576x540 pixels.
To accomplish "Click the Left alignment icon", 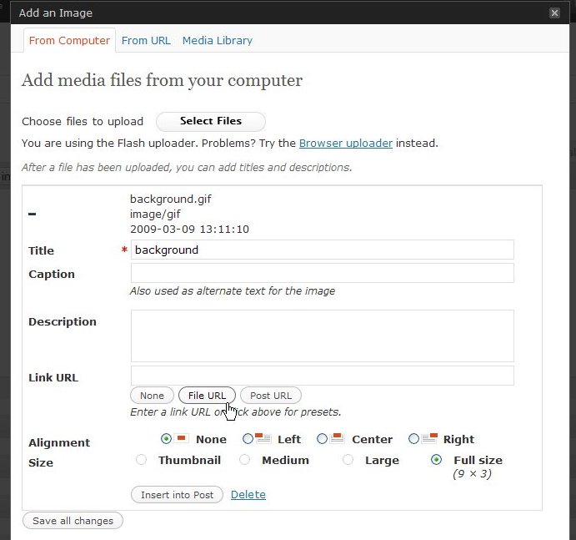I will [x=263, y=438].
